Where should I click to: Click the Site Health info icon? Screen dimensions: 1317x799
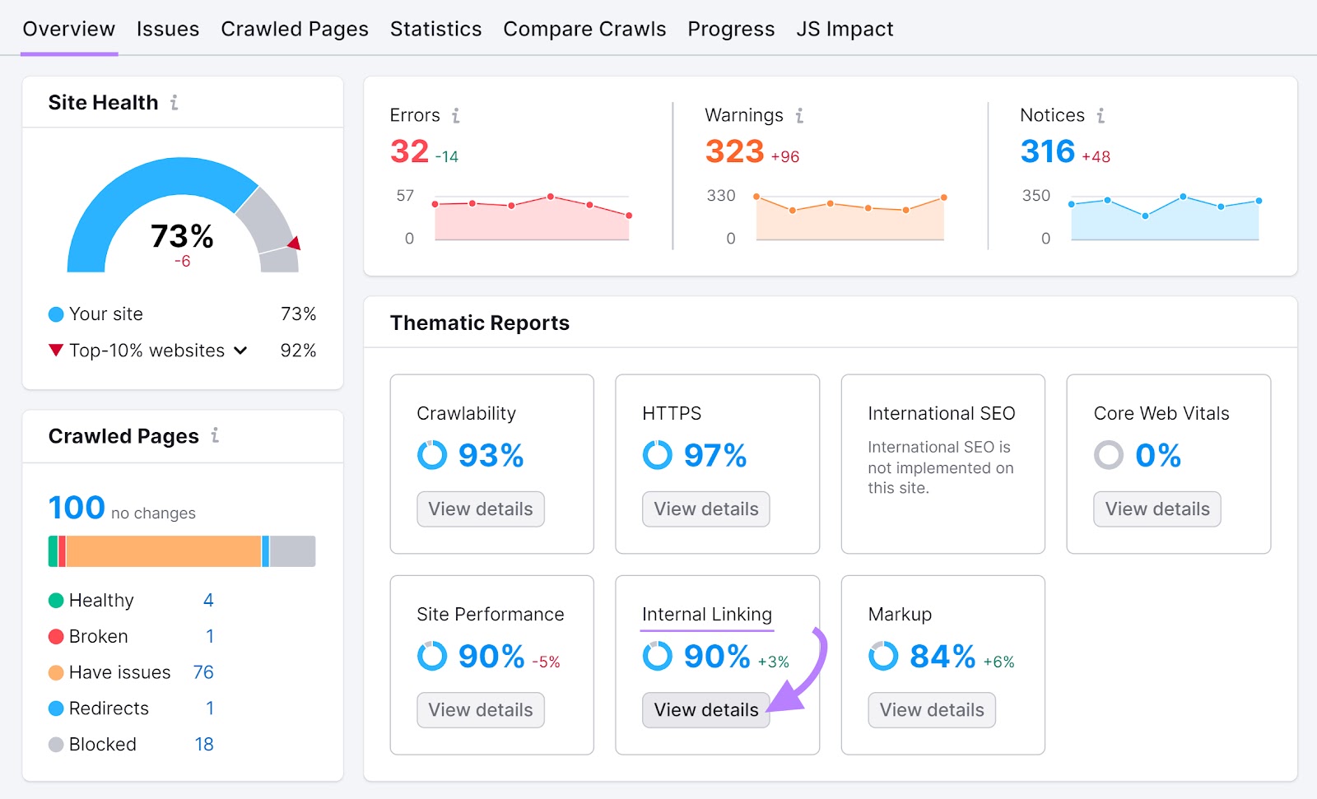click(174, 103)
